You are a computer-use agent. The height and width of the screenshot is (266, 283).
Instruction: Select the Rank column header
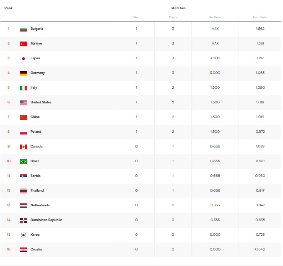point(8,8)
